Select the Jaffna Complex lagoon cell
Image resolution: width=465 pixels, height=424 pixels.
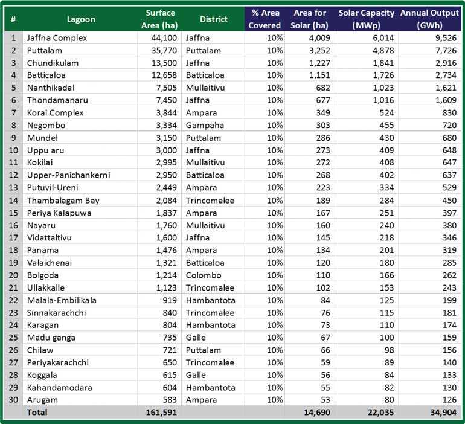(x=80, y=38)
